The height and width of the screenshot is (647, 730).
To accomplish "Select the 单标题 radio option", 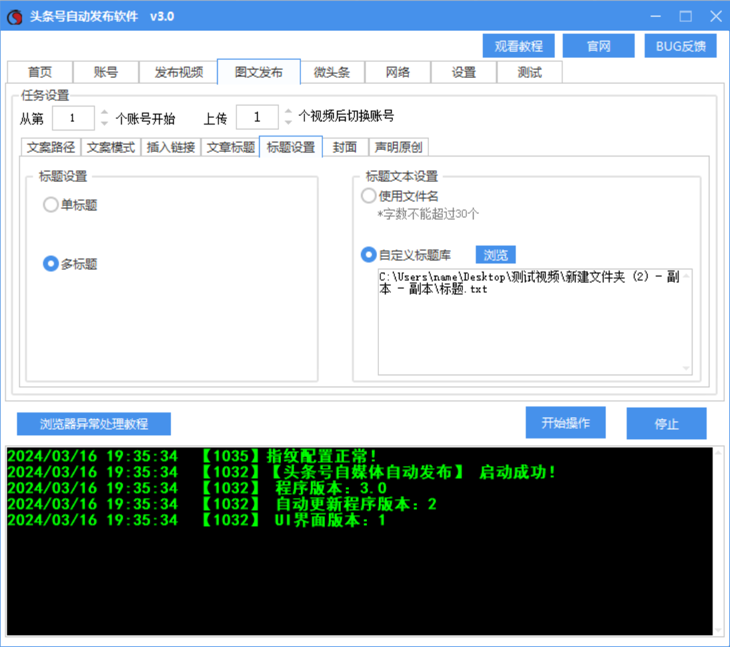I will point(71,205).
